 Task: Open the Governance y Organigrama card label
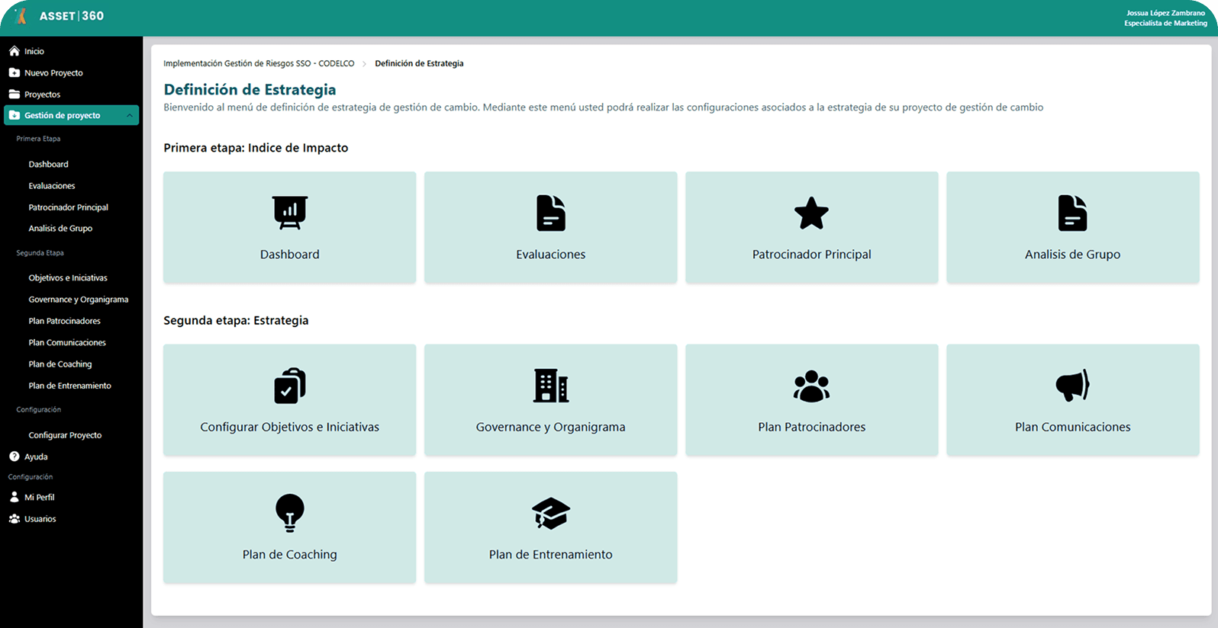coord(551,427)
